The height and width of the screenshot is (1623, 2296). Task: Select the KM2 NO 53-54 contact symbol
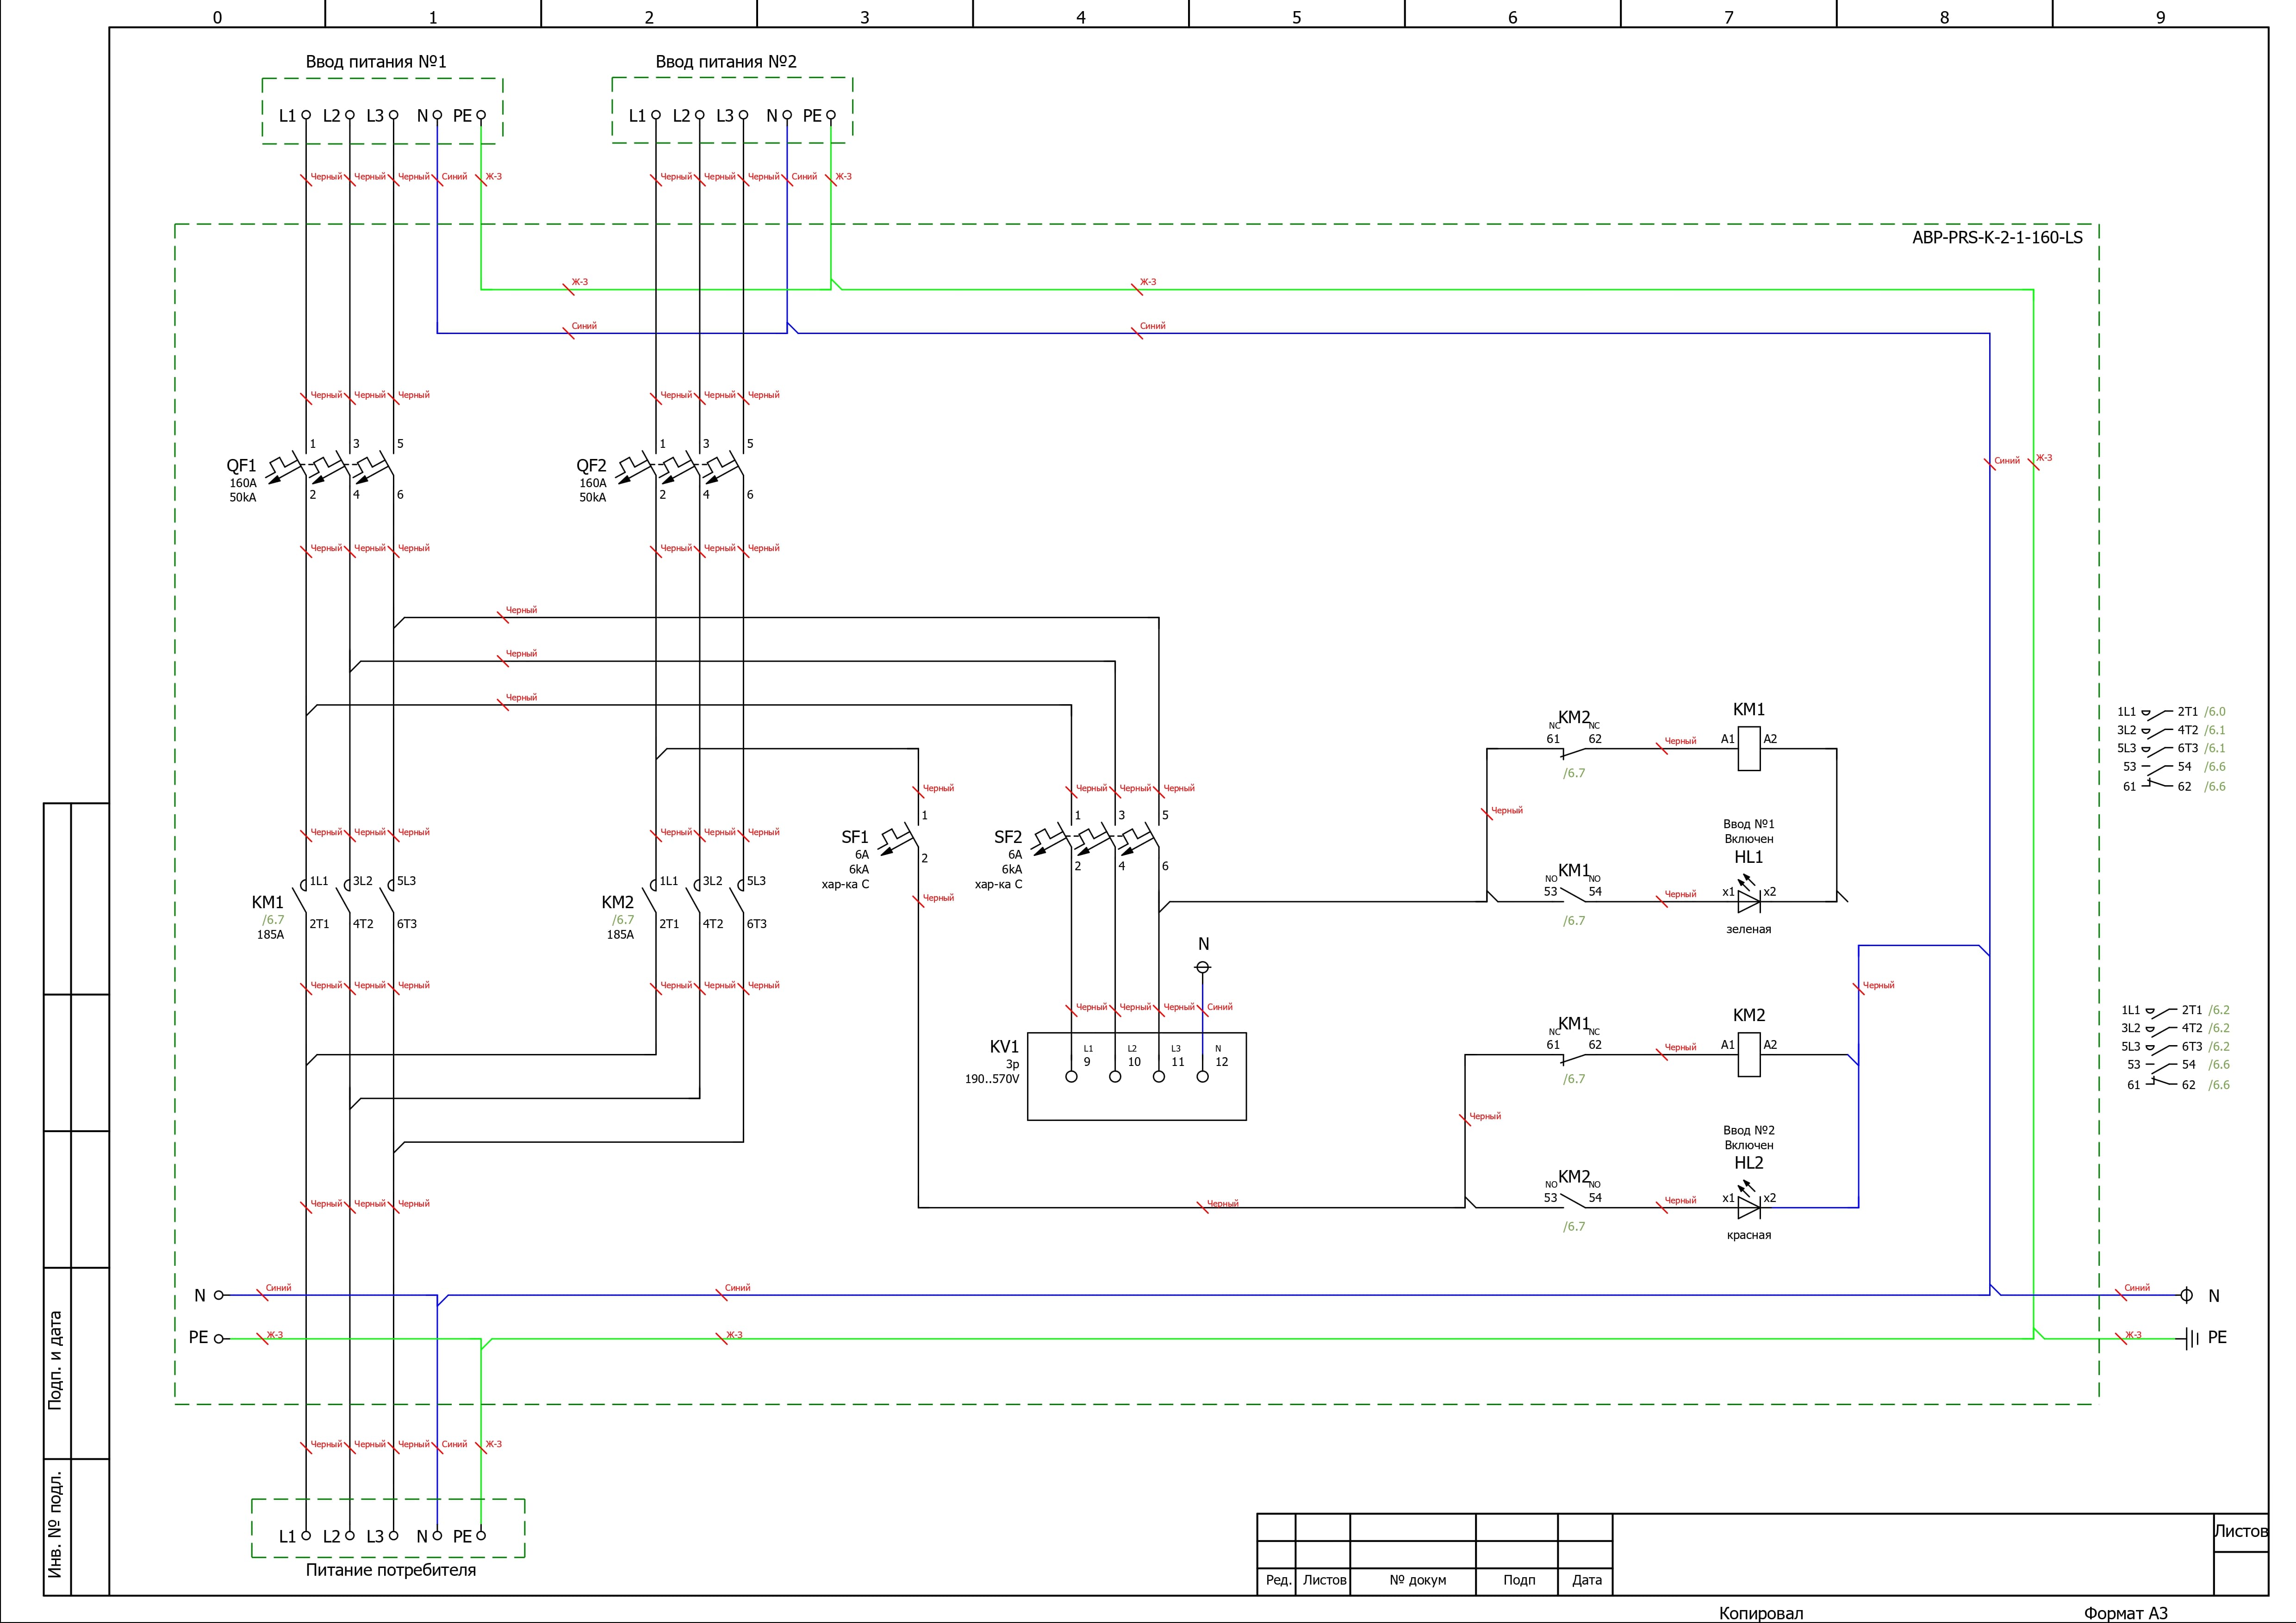[x=1573, y=1201]
